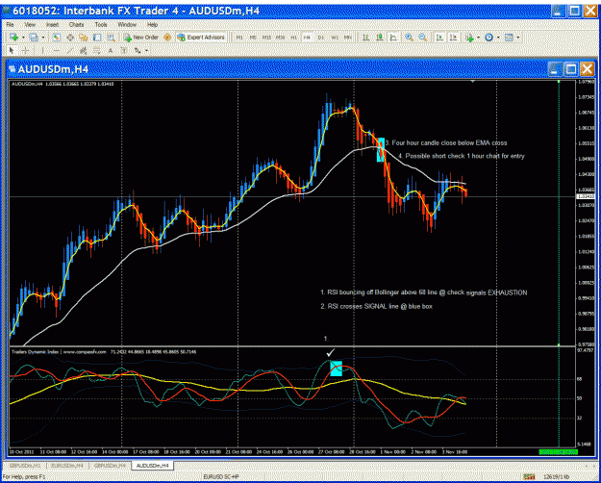Expand the Profiles dropdown arrow

click(x=43, y=38)
